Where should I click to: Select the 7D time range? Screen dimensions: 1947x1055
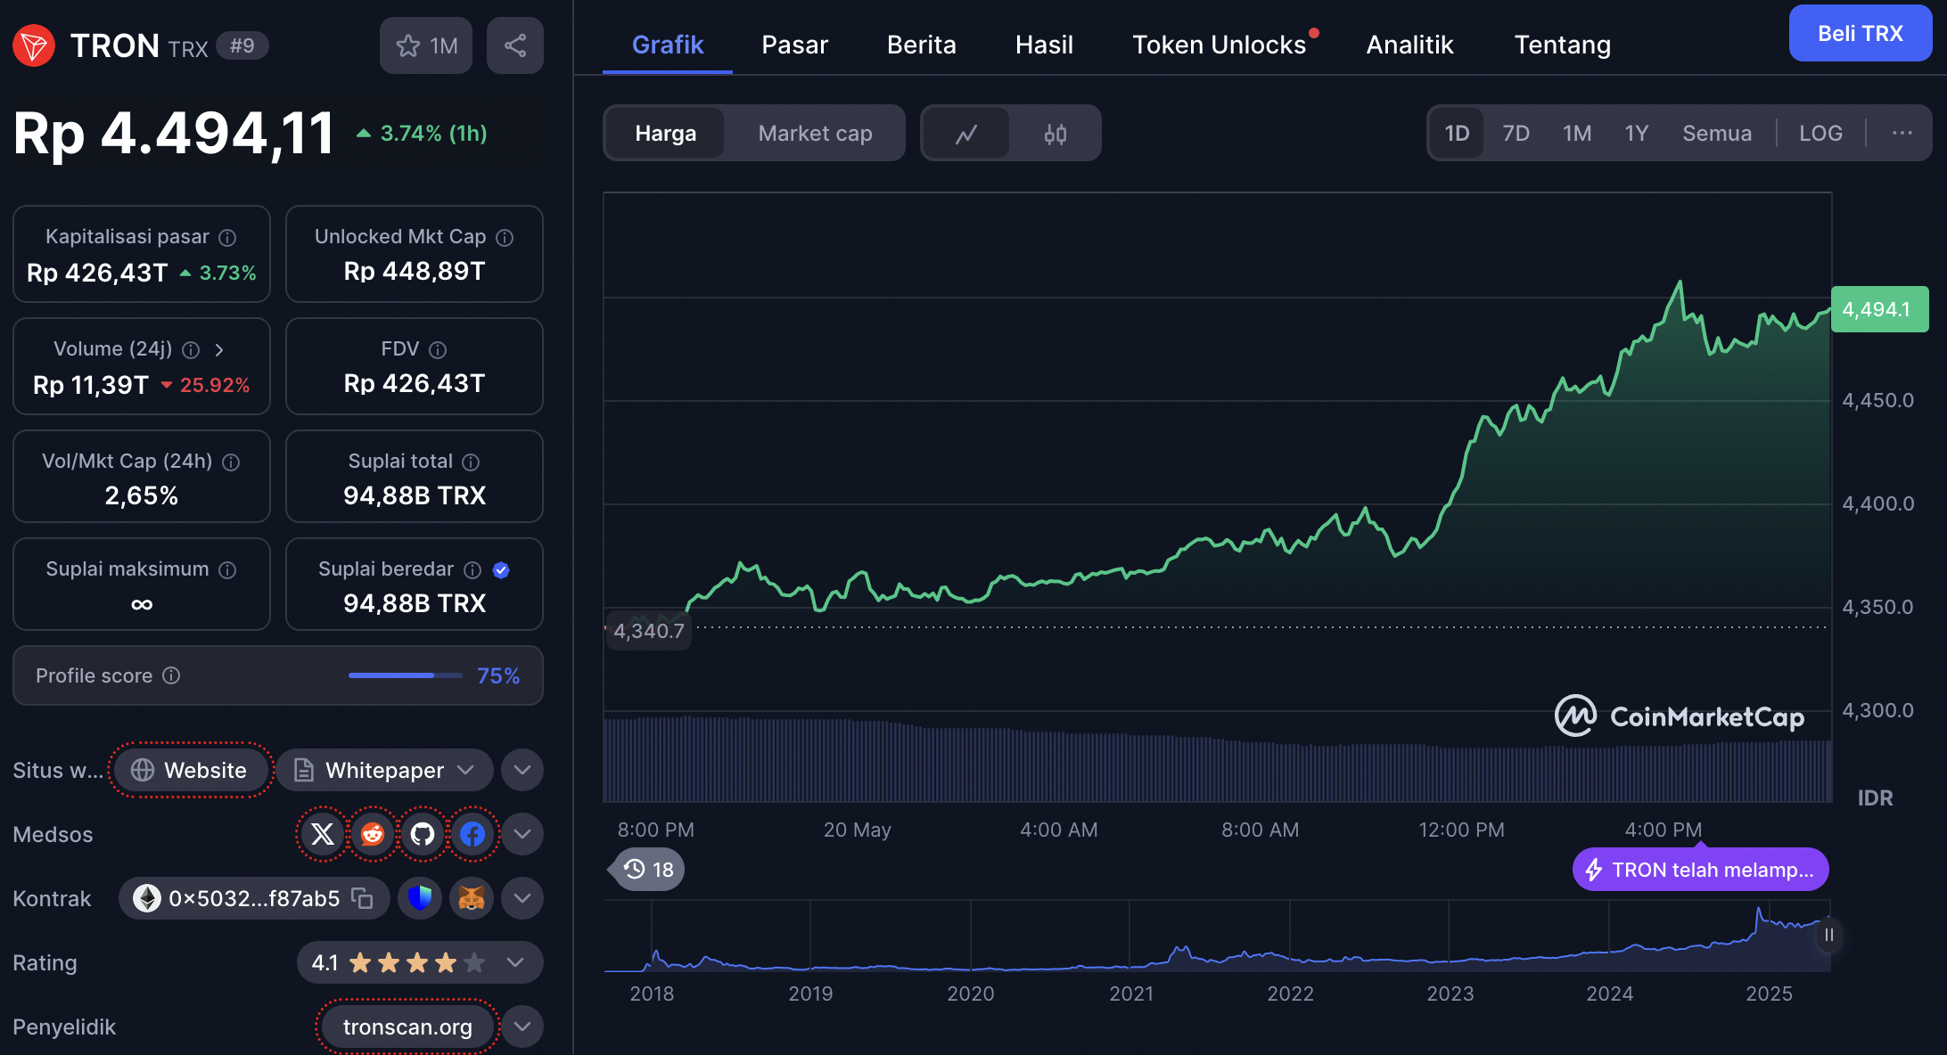click(x=1516, y=134)
